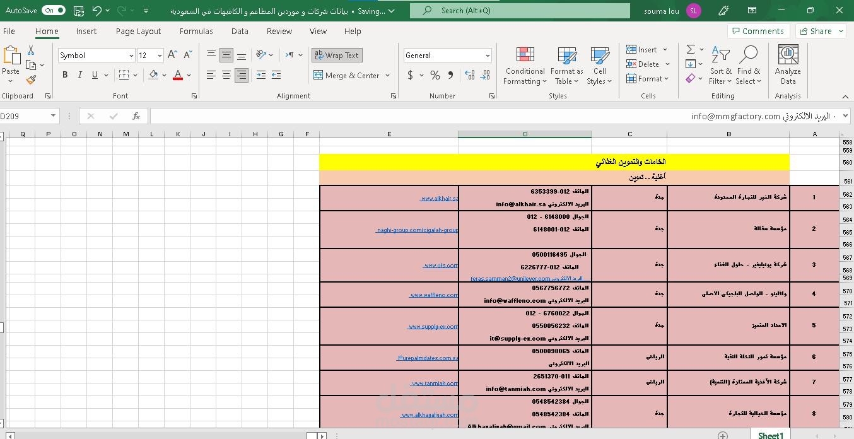This screenshot has height=439, width=854.
Task: Apply comma style number format
Action: [x=450, y=75]
